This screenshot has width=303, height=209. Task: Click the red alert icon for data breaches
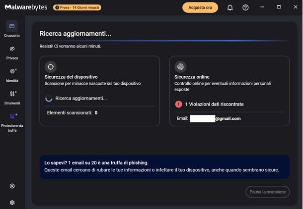[x=178, y=104]
